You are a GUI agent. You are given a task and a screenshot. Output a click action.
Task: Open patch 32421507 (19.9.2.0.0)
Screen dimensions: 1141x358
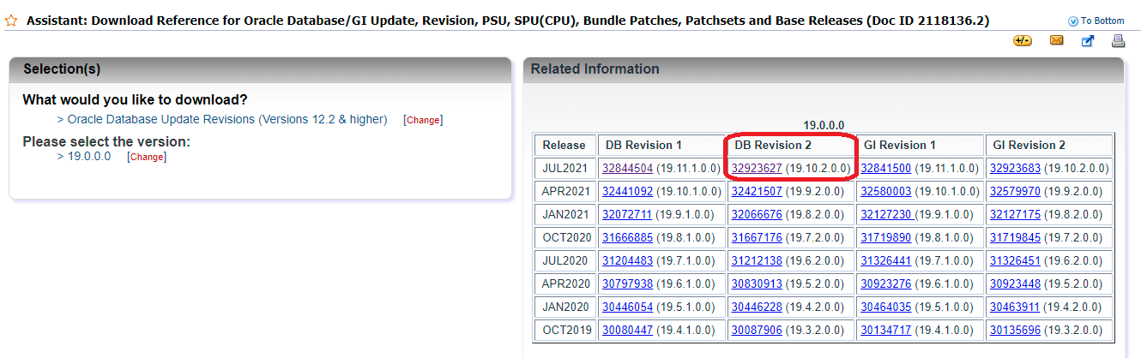coord(756,191)
